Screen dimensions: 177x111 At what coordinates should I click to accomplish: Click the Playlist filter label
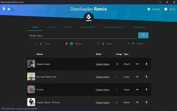(140, 44)
